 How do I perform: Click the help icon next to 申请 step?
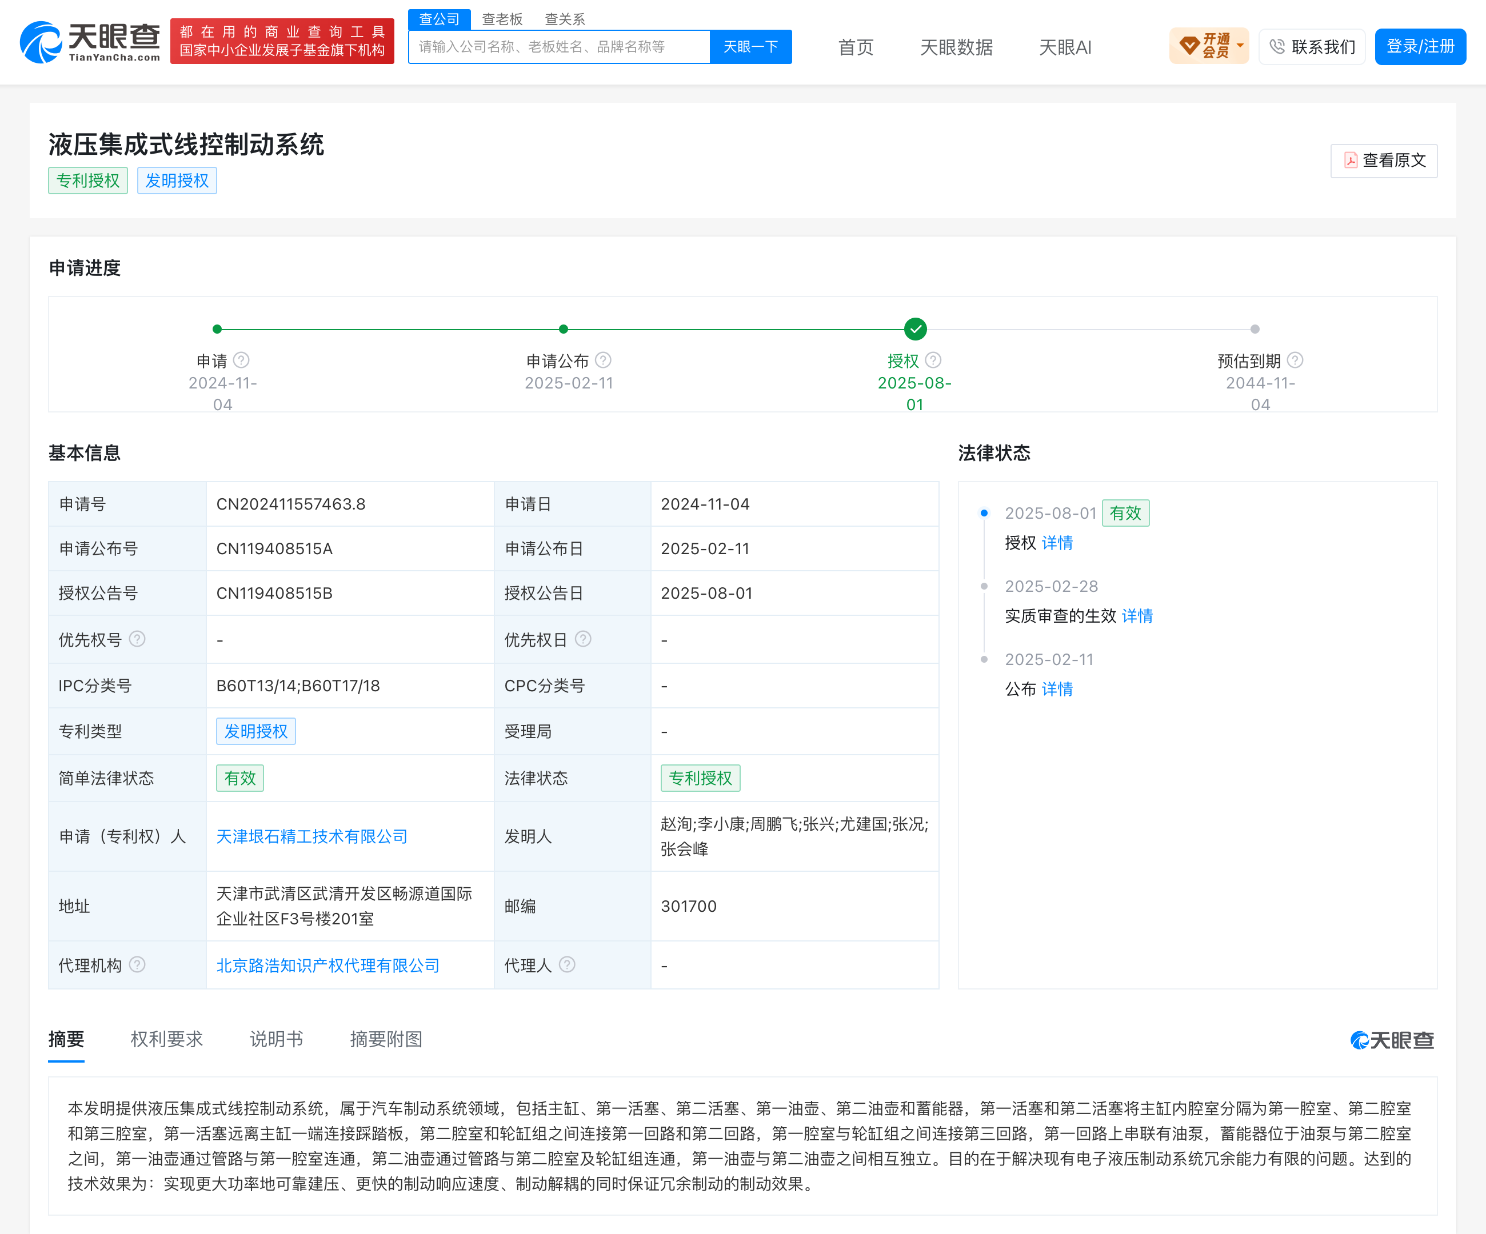click(241, 360)
